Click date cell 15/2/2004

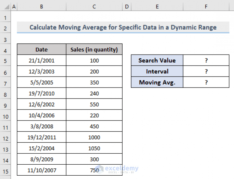[x=41, y=148]
